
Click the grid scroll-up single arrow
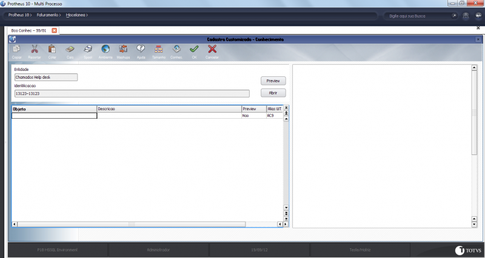pos(286,119)
